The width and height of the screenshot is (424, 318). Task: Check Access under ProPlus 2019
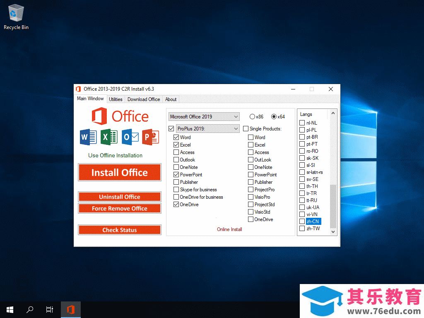(176, 152)
